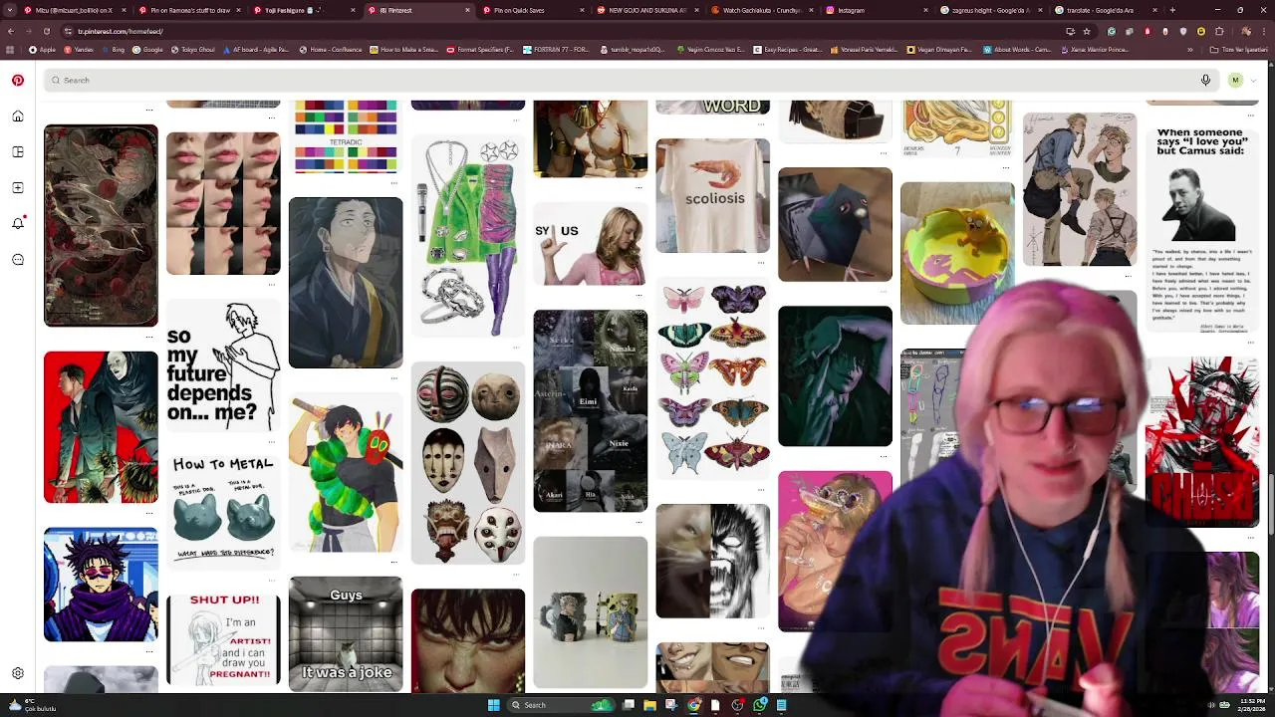Expand the bookmarks overflow chevron

click(x=1189, y=49)
